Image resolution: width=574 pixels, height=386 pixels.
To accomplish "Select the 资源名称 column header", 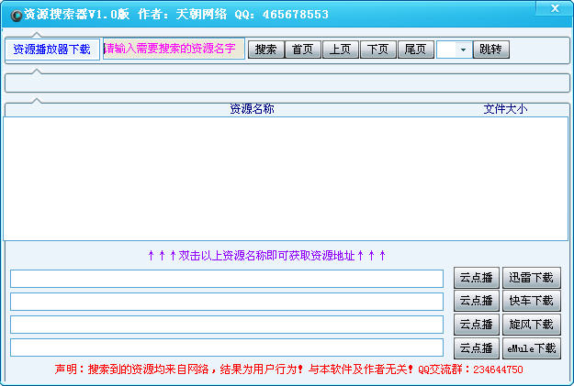I will coord(252,109).
